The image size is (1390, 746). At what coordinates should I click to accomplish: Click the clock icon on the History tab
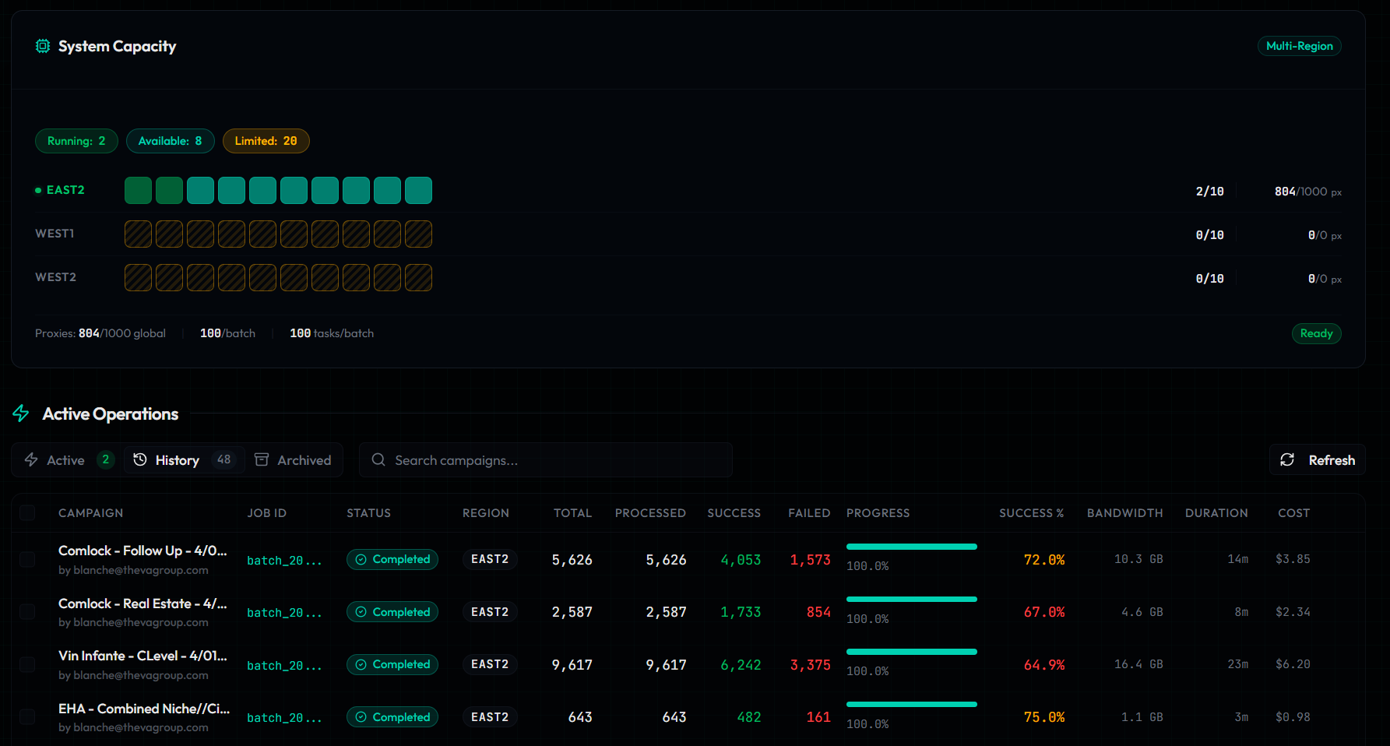[x=140, y=459]
